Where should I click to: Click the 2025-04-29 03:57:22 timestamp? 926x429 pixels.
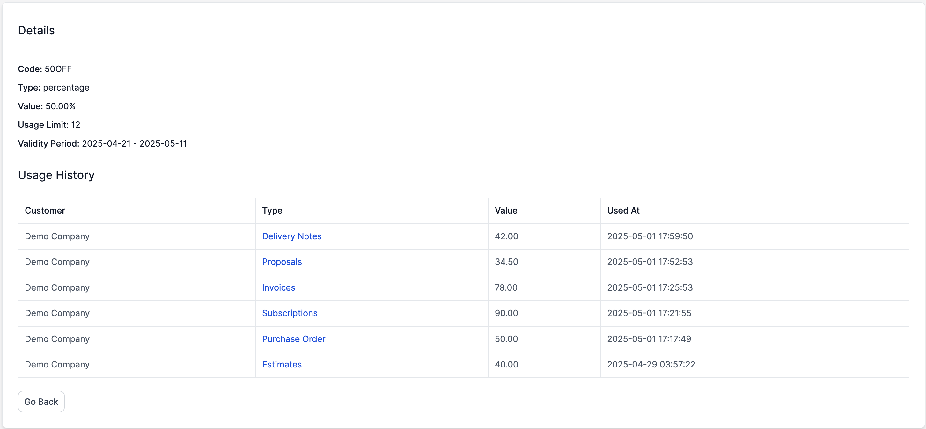tap(651, 364)
